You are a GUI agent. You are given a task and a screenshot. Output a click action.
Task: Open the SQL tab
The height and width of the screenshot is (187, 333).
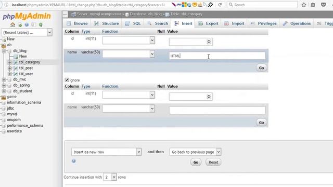coord(133,23)
